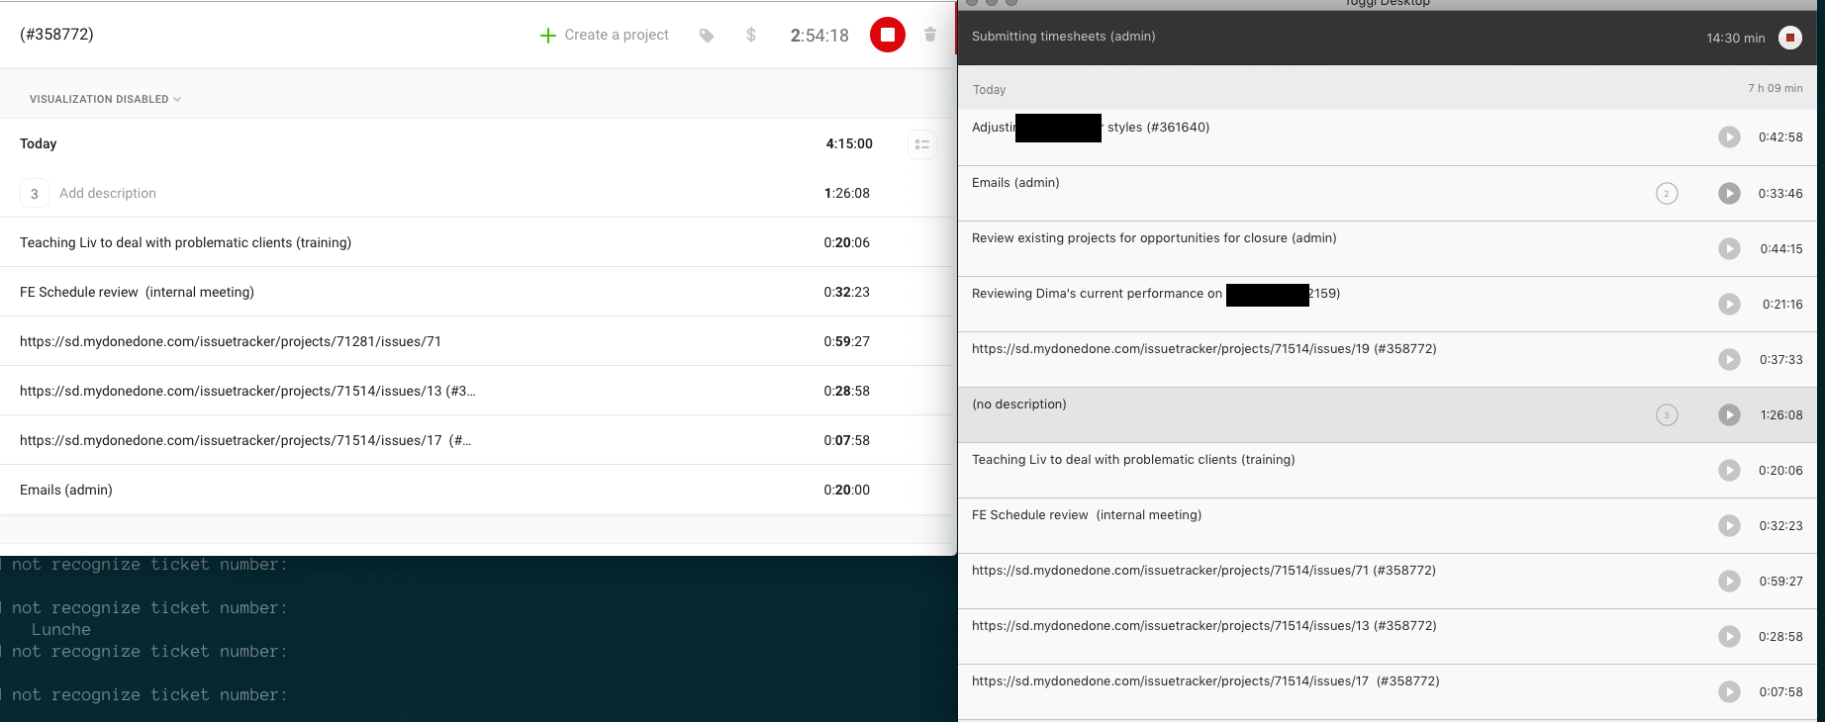Screen dimensions: 1825x722
Task: Continue the issues/17 (#358772) entry in Toggl Desktop
Action: [x=1729, y=692]
